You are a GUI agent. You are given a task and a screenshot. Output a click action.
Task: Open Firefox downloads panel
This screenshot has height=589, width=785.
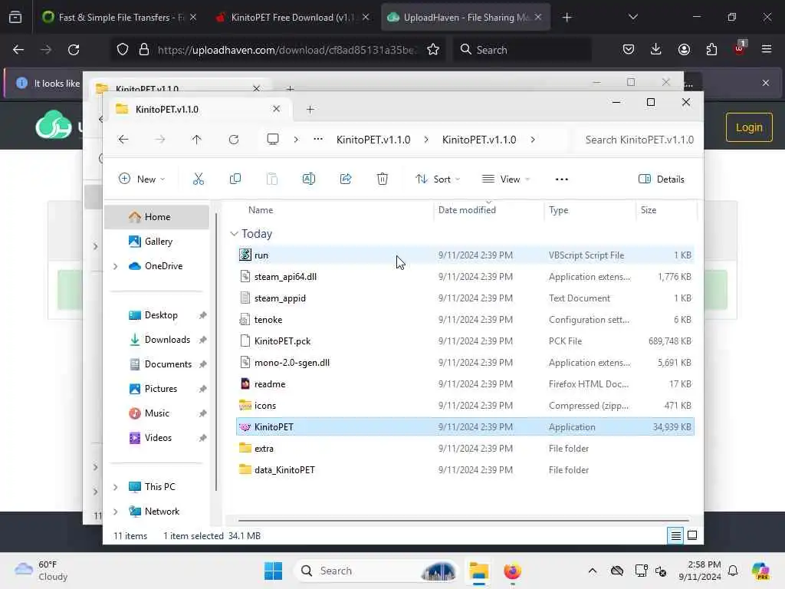click(656, 50)
